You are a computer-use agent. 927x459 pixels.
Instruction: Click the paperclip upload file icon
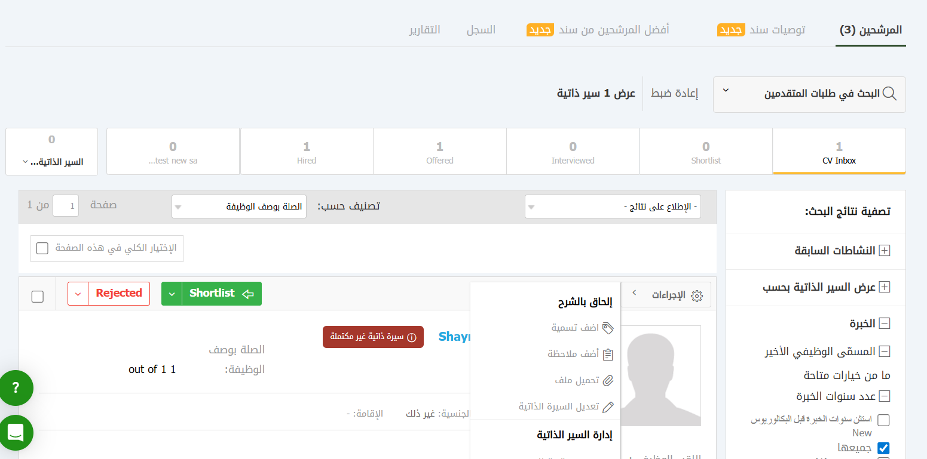click(x=608, y=380)
